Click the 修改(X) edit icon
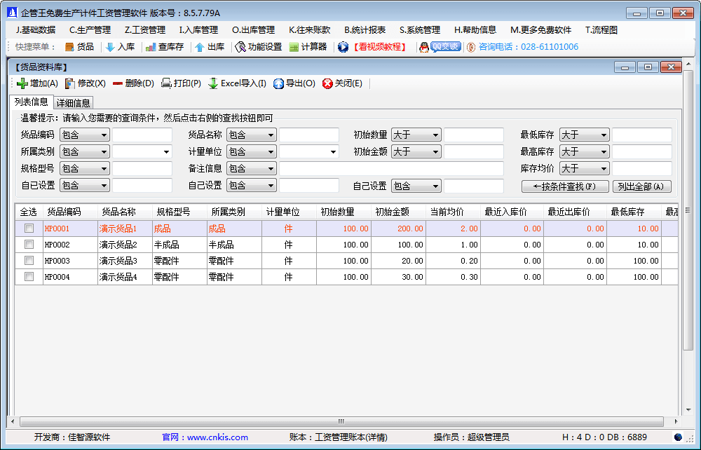This screenshot has width=701, height=450. click(70, 83)
